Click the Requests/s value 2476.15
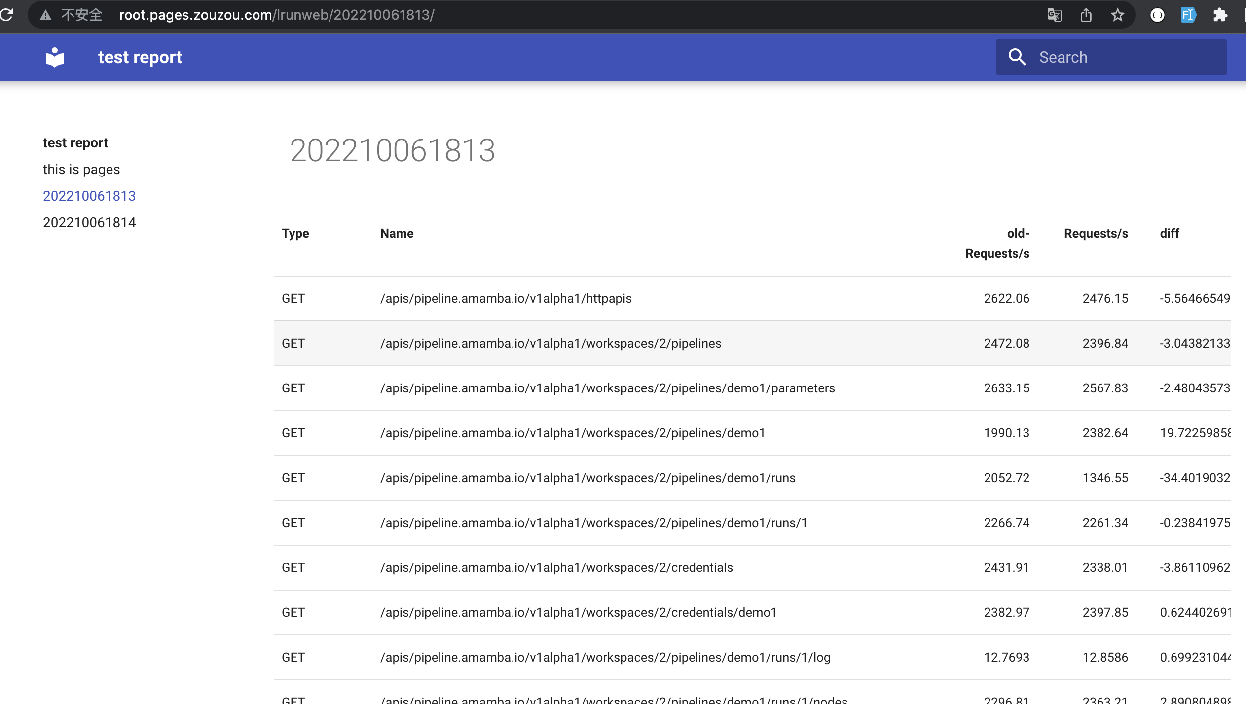The width and height of the screenshot is (1246, 704). click(1105, 298)
